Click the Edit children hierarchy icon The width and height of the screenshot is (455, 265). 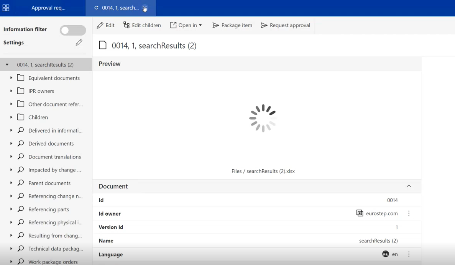[x=126, y=25]
